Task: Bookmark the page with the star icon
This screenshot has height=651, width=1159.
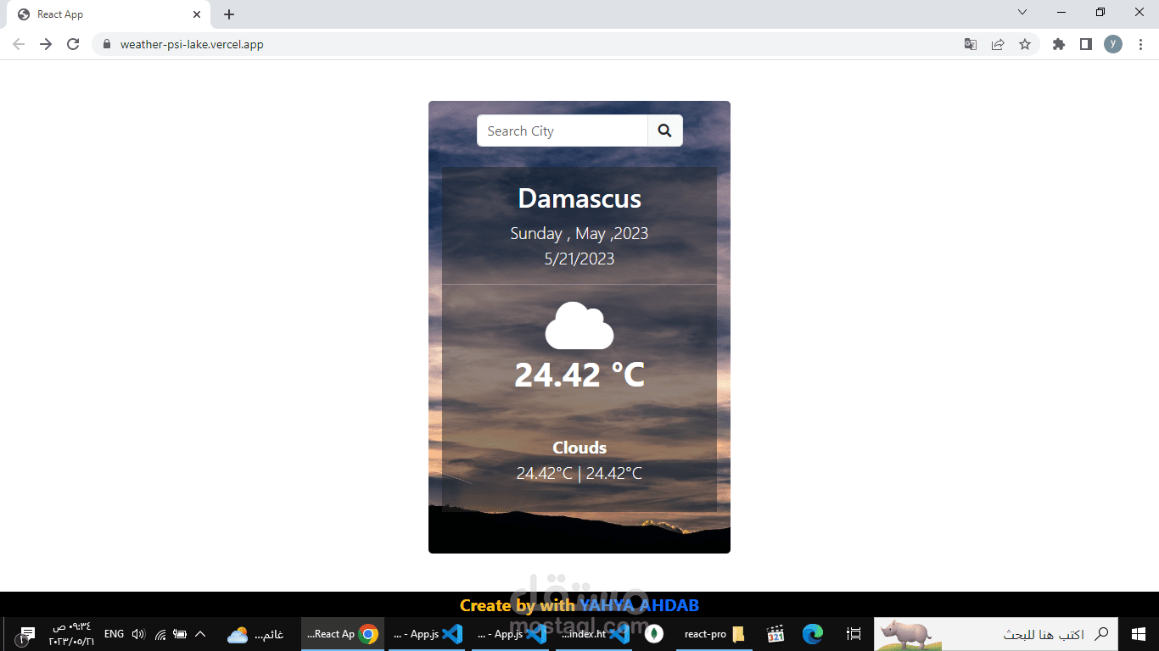Action: coord(1026,44)
